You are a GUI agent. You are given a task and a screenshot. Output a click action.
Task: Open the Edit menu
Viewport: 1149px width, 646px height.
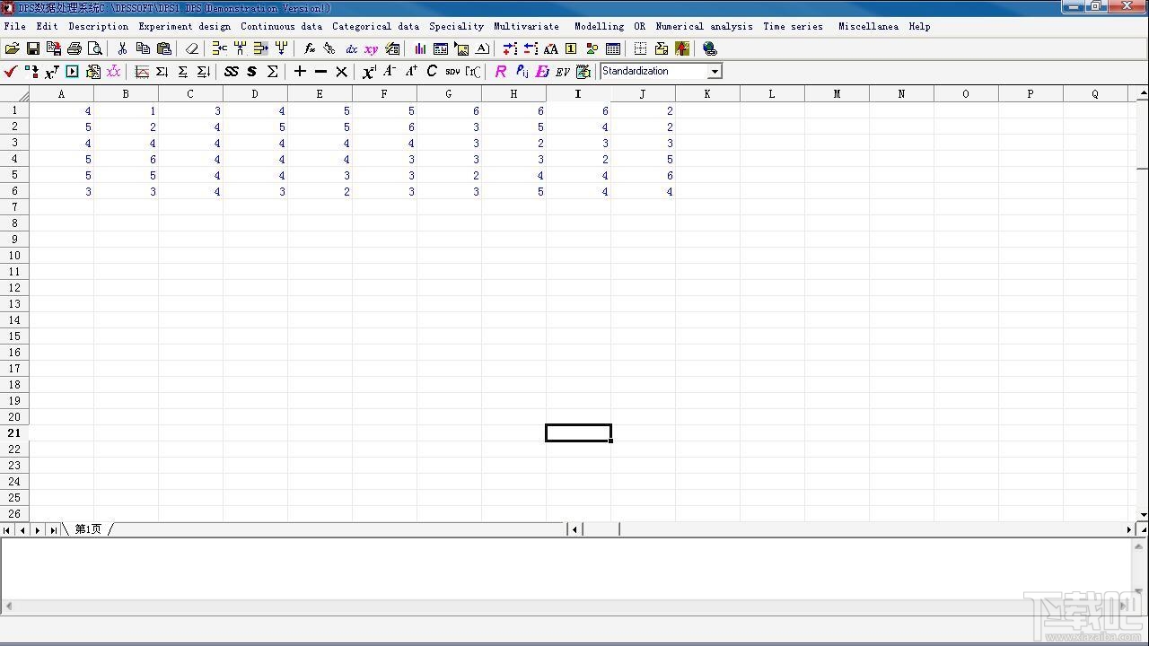pyautogui.click(x=48, y=26)
